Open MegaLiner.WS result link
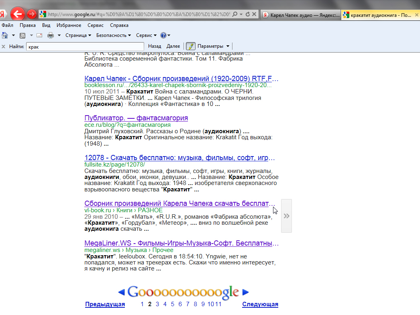 181,243
